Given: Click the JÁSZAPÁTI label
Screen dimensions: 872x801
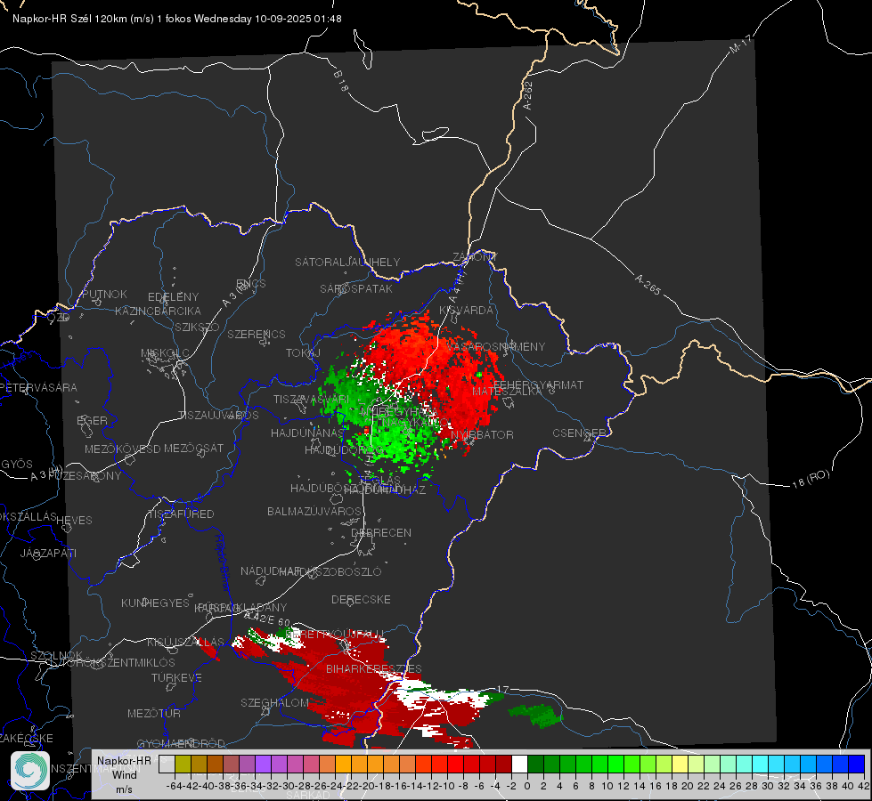Looking at the screenshot, I should point(48,553).
